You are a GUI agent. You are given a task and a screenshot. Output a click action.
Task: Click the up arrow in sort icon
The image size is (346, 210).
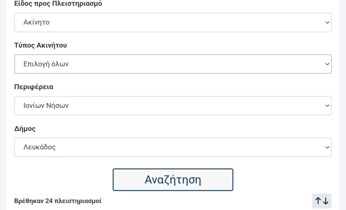pos(318,201)
